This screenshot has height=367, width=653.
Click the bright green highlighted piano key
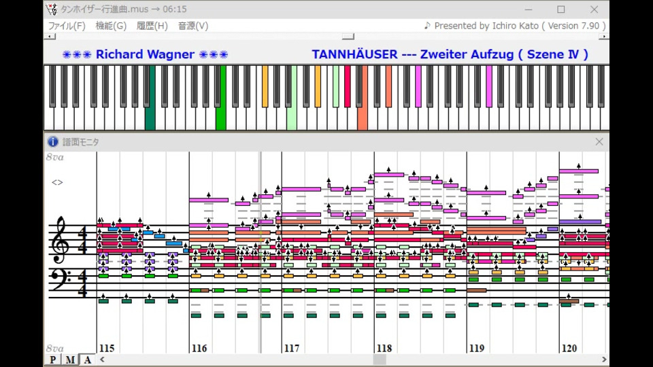point(221,118)
